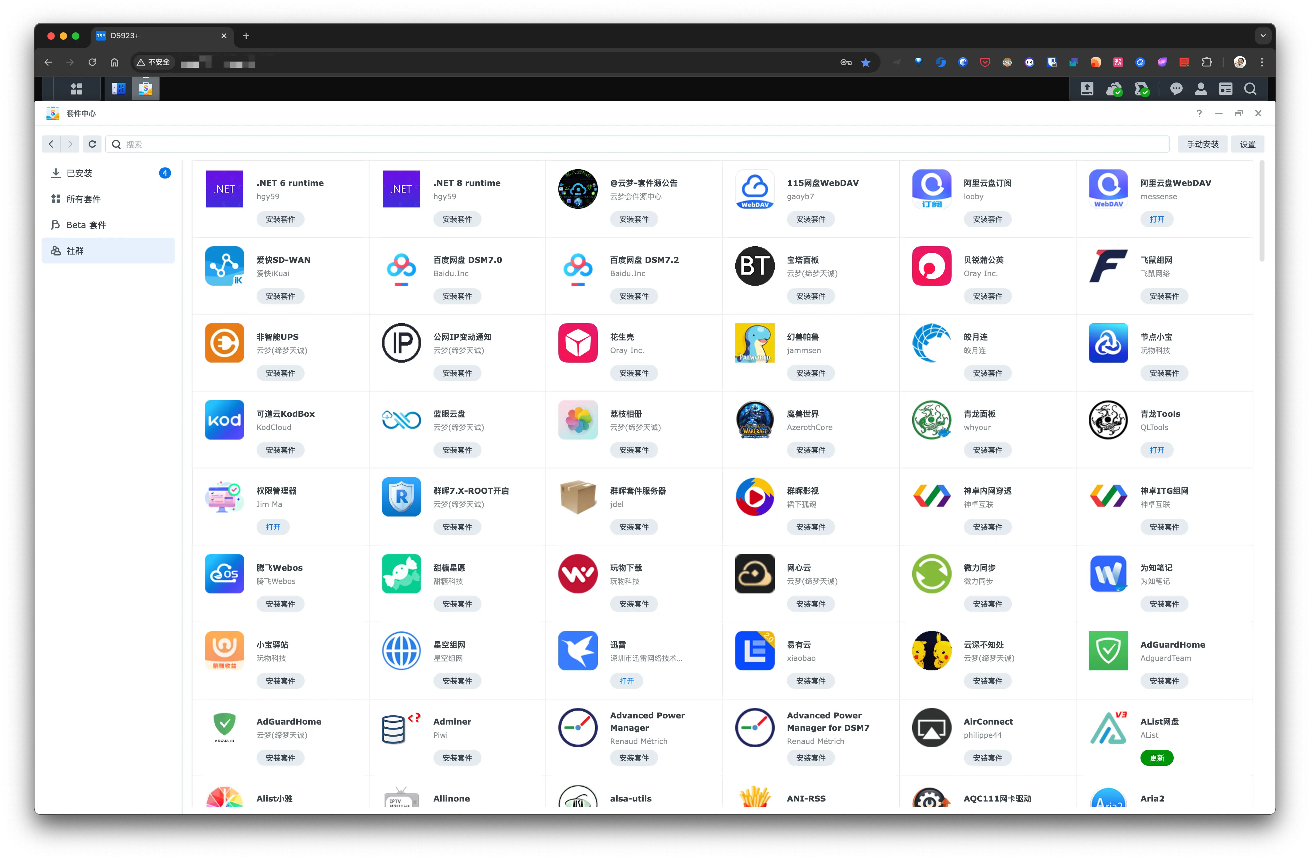1310x860 pixels.
Task: Open the upload queue taskbar icon
Action: click(x=1087, y=89)
